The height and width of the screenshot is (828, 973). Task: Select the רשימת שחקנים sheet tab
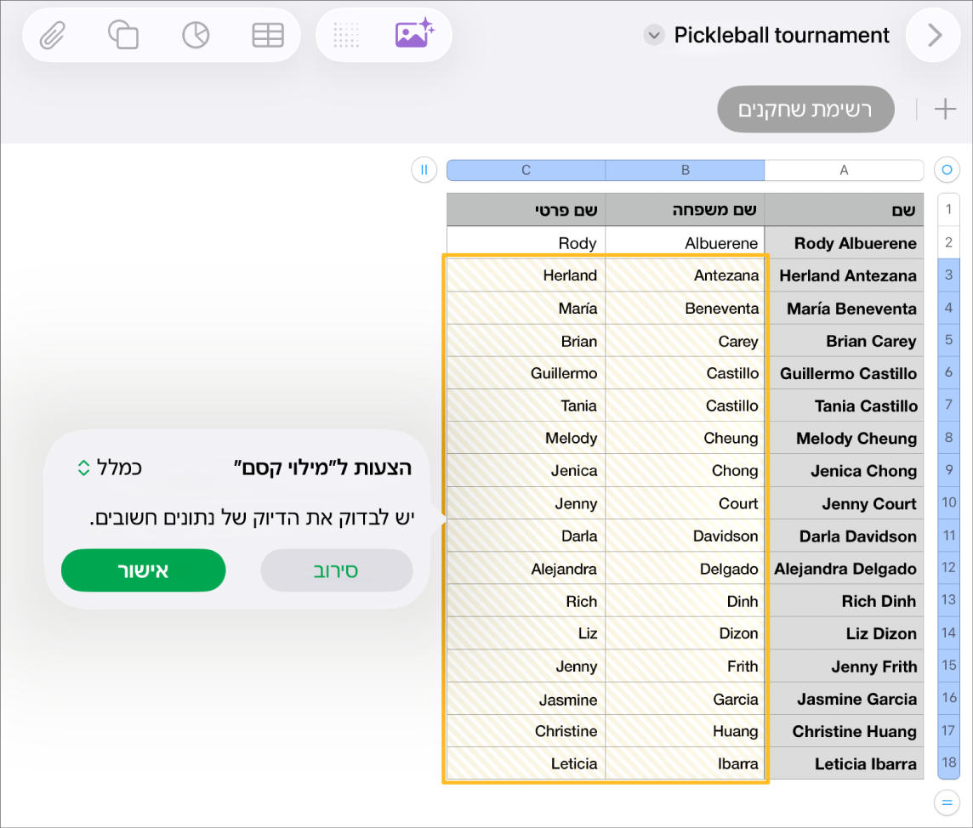point(805,109)
